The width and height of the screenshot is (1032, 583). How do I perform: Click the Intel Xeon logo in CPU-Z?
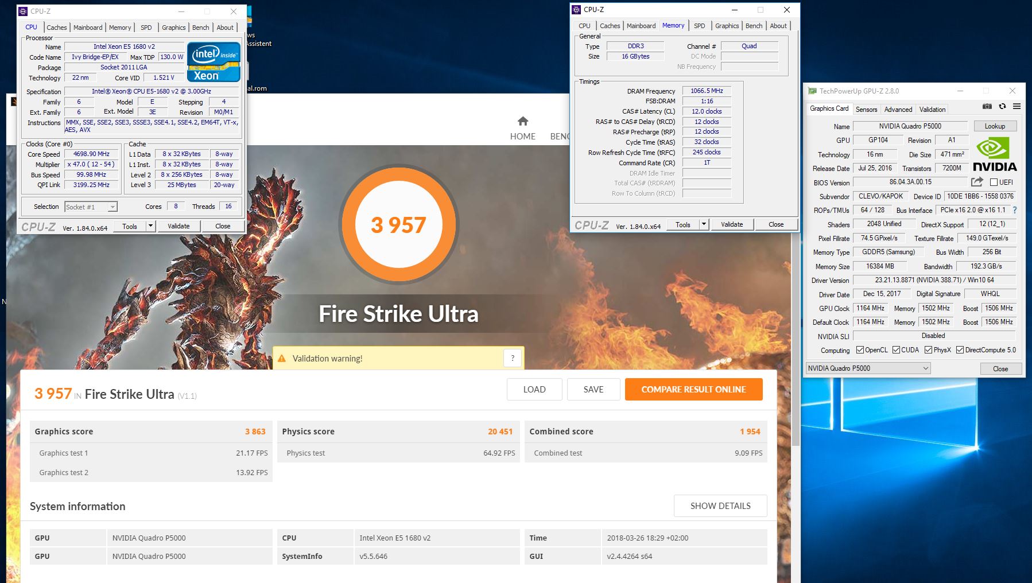pos(214,62)
